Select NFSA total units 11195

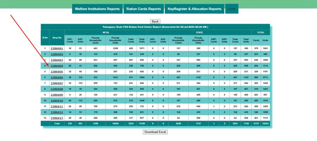(142, 124)
